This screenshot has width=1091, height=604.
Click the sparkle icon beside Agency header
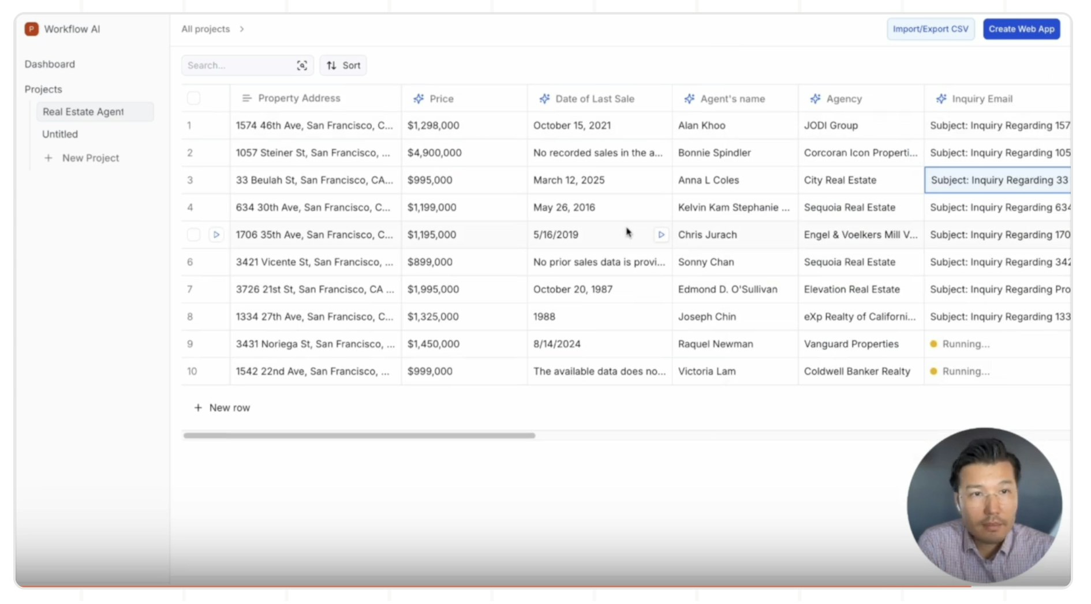815,99
